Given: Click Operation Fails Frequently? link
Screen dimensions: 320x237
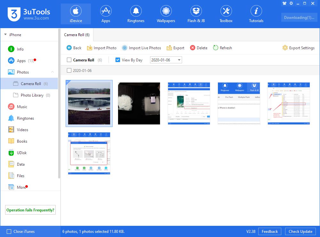Looking at the screenshot, I should coord(30,210).
